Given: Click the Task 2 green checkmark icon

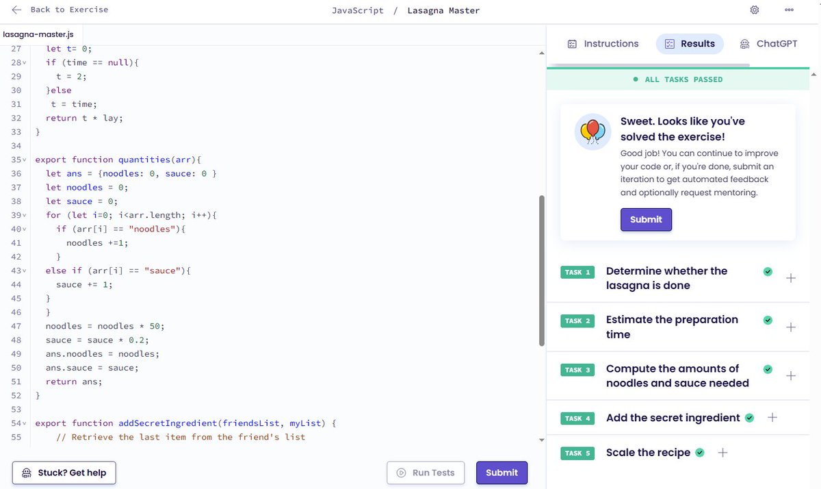Looking at the screenshot, I should click(768, 321).
